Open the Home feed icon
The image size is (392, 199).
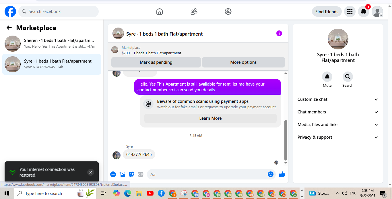coord(160,11)
